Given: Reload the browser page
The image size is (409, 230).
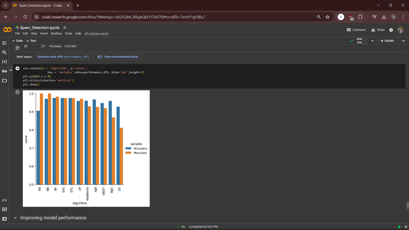Looking at the screenshot, I should (x=25, y=17).
